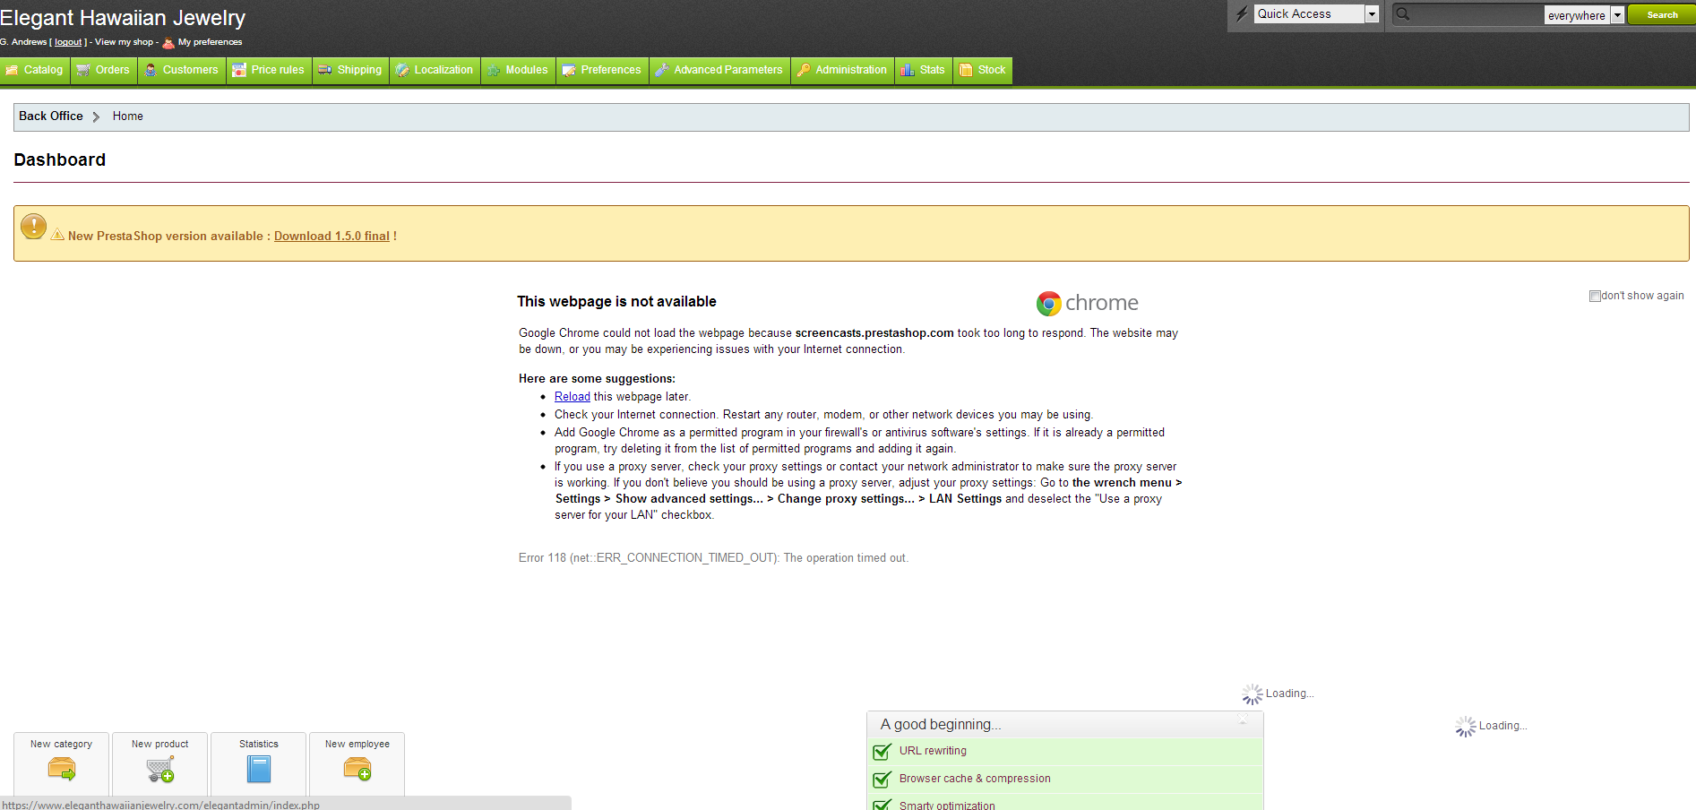The image size is (1696, 810).
Task: Click the Home breadcrumb item
Action: pos(128,116)
